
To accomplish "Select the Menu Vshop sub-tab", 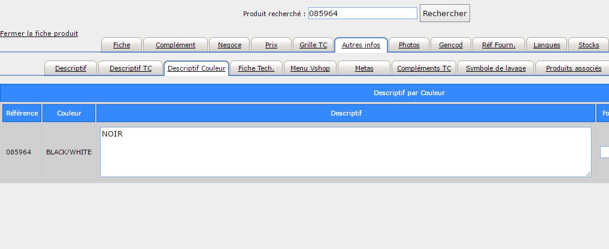I will (310, 68).
